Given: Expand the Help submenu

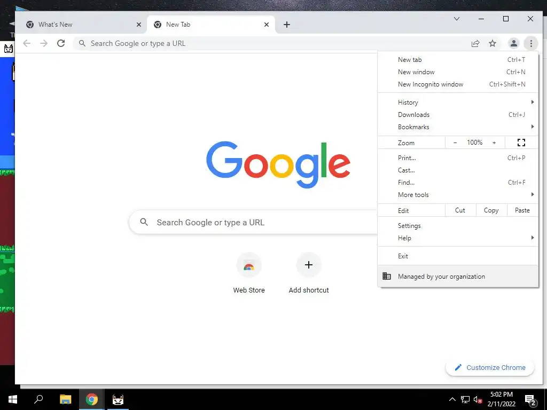Looking at the screenshot, I should point(458,238).
